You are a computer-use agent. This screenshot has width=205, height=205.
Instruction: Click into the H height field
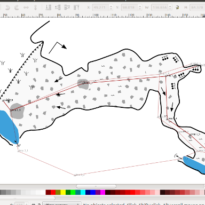(198, 7)
